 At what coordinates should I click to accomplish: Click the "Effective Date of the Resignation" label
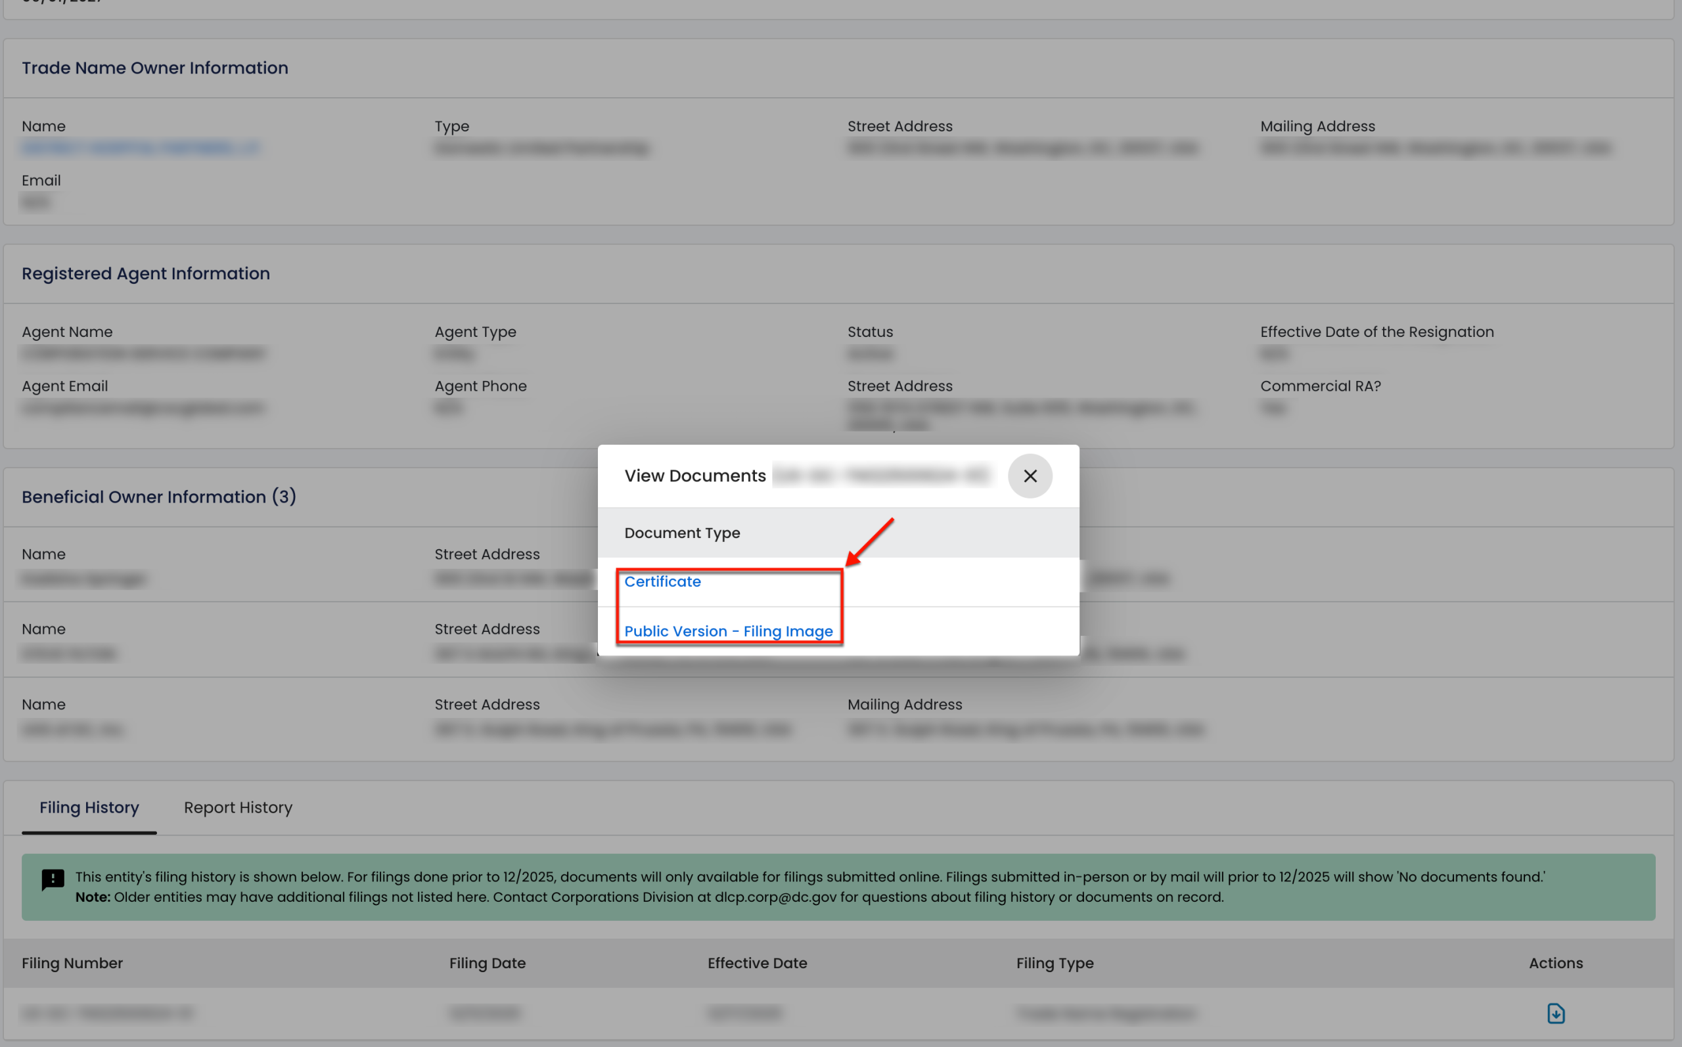pyautogui.click(x=1376, y=332)
